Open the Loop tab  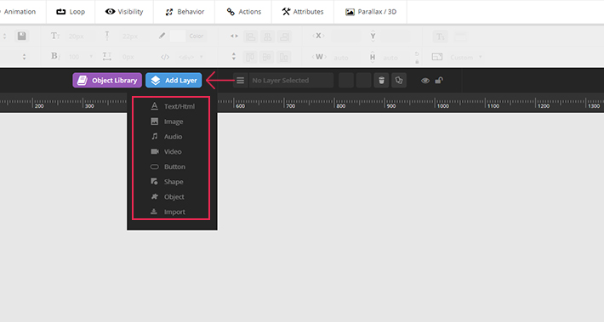click(71, 12)
